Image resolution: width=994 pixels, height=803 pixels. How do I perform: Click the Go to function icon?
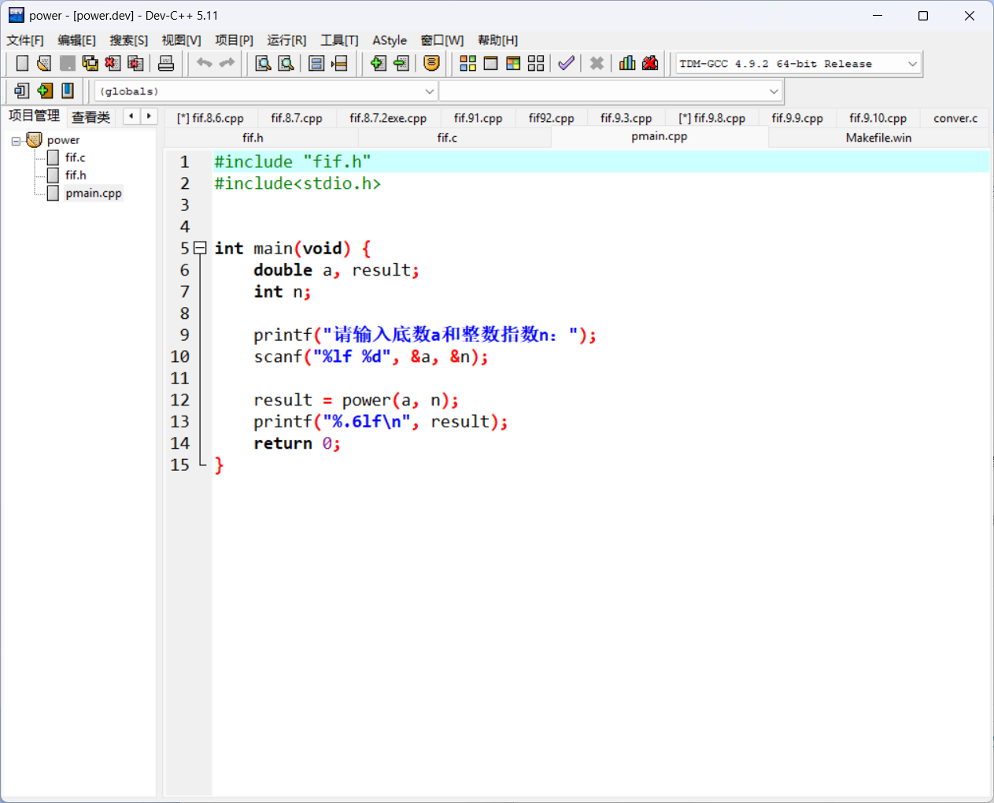coord(316,64)
